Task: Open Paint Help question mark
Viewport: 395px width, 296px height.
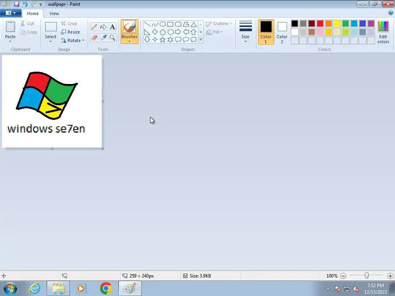Action: tap(391, 13)
